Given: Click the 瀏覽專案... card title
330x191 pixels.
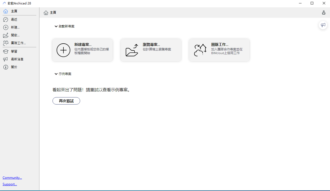Looking at the screenshot, I should [151, 45].
